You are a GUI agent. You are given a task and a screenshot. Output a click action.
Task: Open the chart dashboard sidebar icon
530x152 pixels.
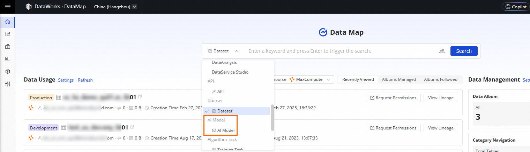click(8, 59)
